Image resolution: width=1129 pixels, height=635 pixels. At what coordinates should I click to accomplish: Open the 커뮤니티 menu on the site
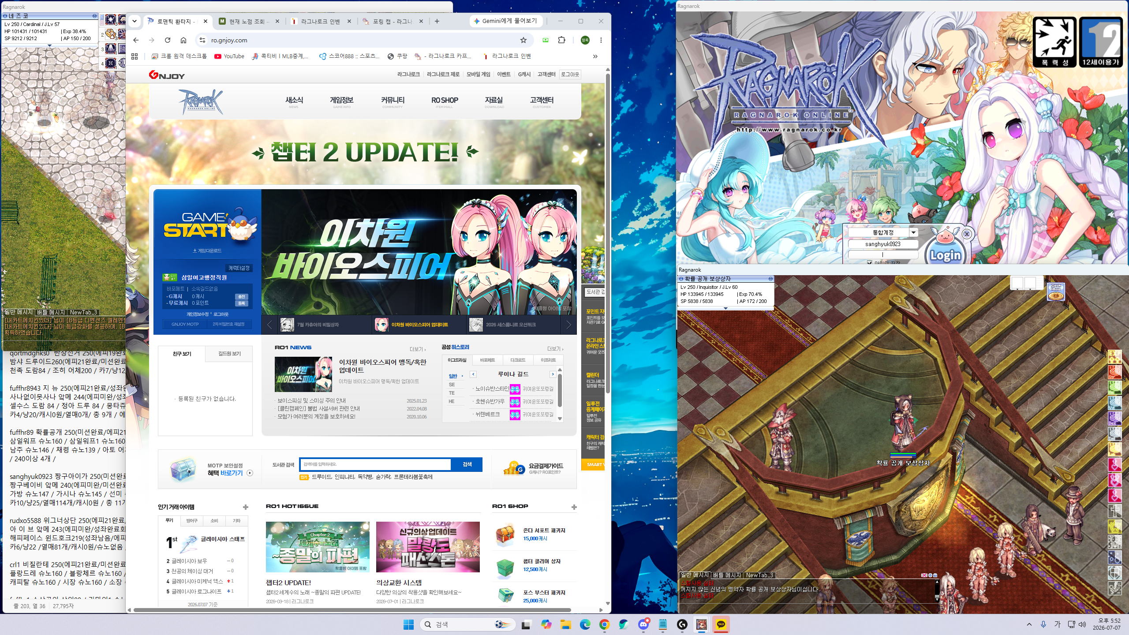click(393, 101)
